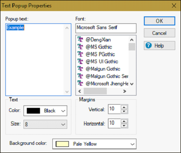The image size is (181, 153).
Task: Pick the @MS UI Gothic font
Action: click(x=103, y=62)
